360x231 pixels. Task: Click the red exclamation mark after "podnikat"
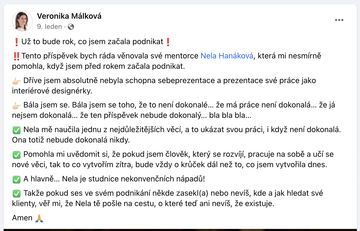click(168, 42)
